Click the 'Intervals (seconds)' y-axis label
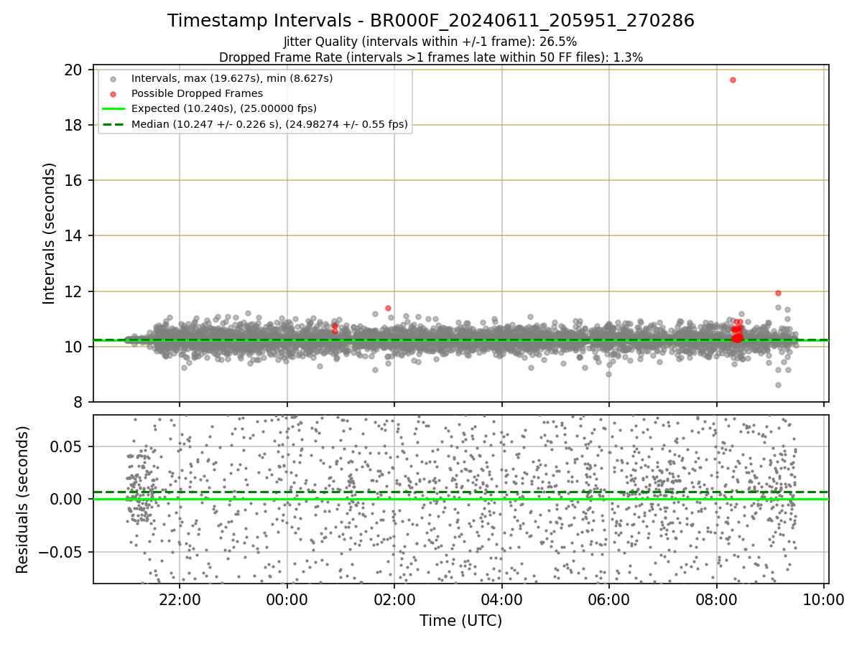Screen dimensions: 862x646 pyautogui.click(x=49, y=233)
